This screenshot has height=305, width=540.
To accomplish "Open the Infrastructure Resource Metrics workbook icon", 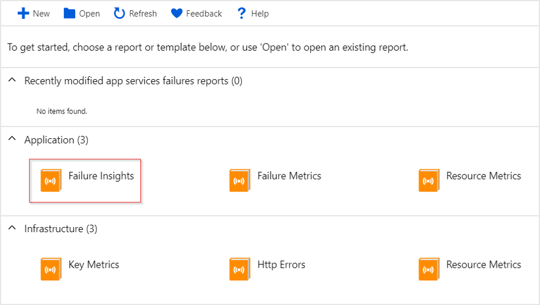I will 429,269.
